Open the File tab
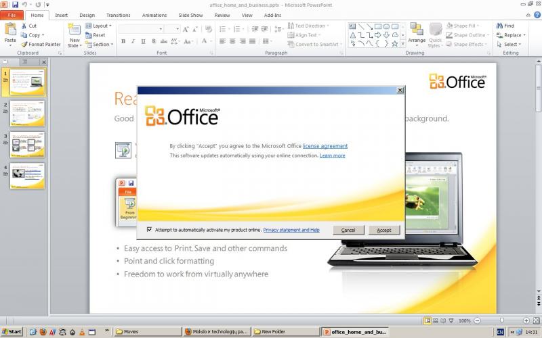This screenshot has height=338, width=542. tap(12, 15)
